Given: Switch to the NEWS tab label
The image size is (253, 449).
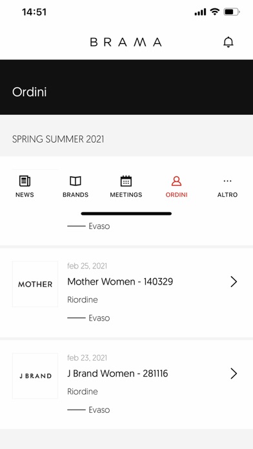Looking at the screenshot, I should coord(25,195).
